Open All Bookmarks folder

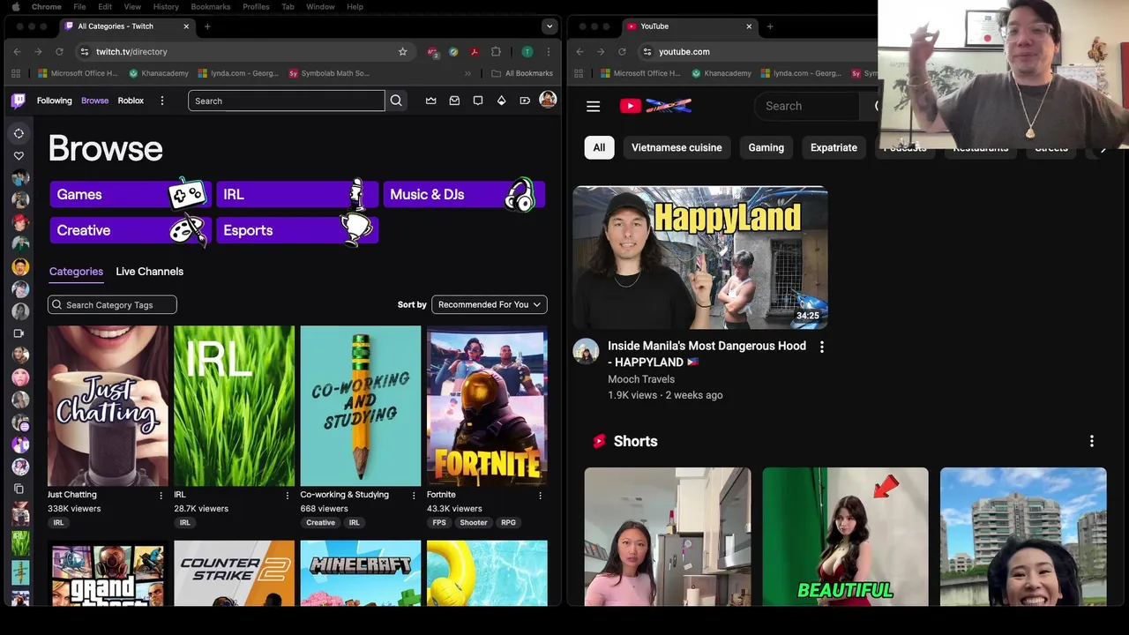(x=522, y=73)
